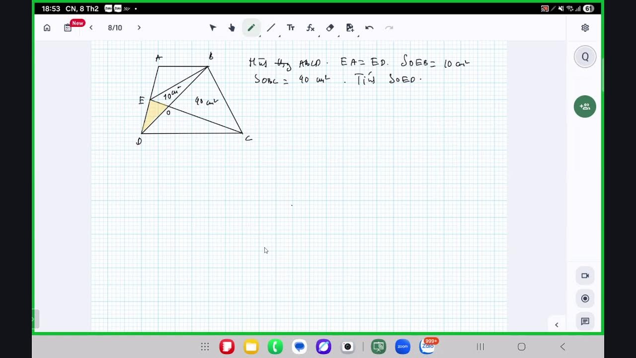Viewport: 636px width, 358px height.
Task: Open the Zoom app in taskbar
Action: point(402,347)
